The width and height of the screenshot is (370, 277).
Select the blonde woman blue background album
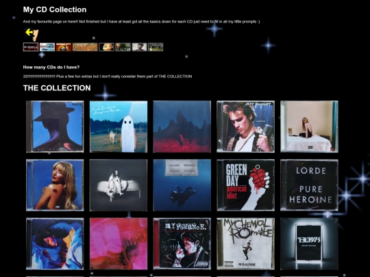[x=55, y=185]
